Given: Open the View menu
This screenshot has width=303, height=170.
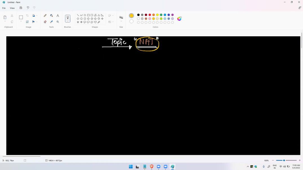Looking at the screenshot, I should [x=12, y=8].
